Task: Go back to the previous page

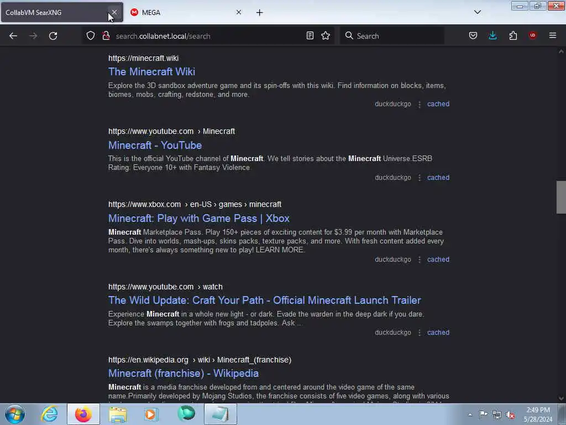Action: click(x=13, y=36)
